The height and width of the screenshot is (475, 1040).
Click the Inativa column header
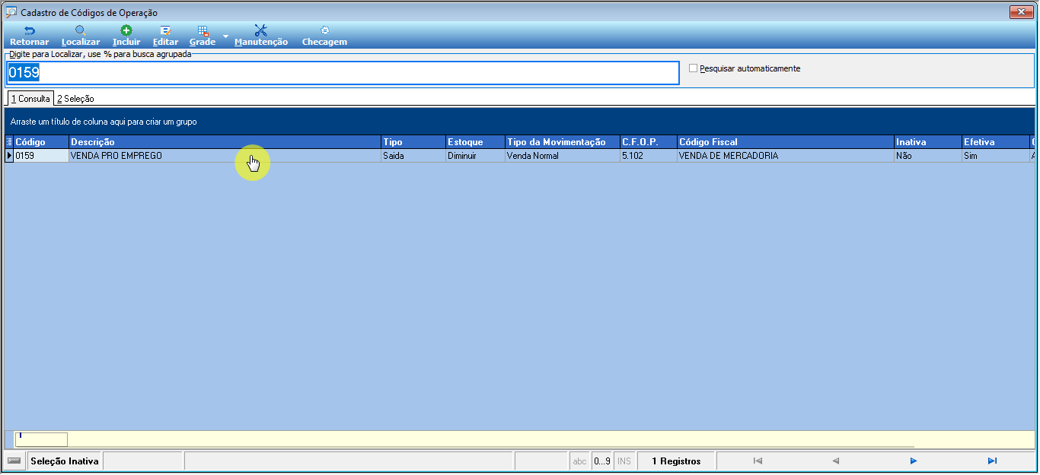pyautogui.click(x=927, y=142)
